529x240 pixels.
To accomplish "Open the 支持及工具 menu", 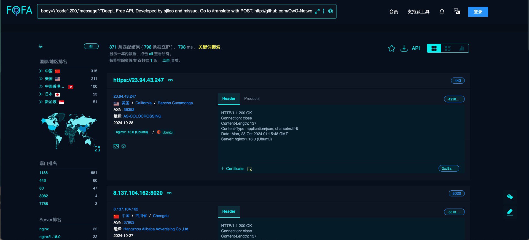I will (x=418, y=12).
